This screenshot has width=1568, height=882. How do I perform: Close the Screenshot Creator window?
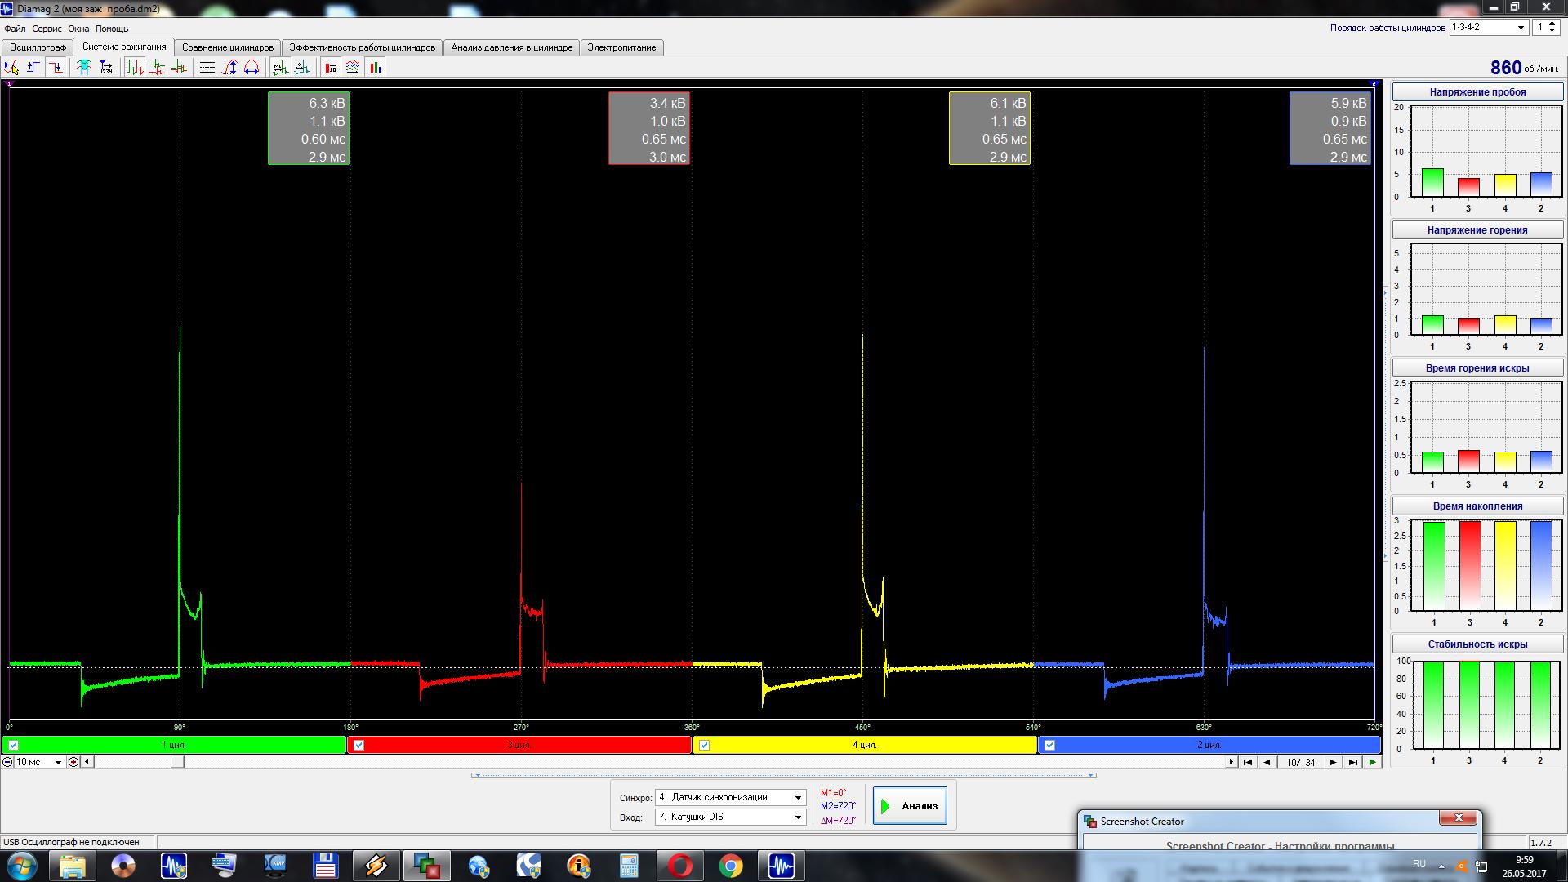(x=1458, y=818)
